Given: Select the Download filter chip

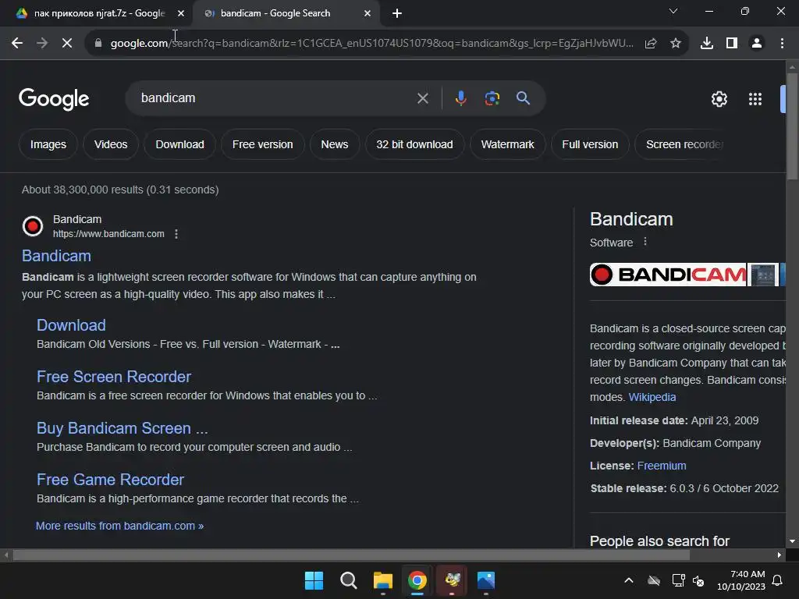Looking at the screenshot, I should click(x=180, y=144).
